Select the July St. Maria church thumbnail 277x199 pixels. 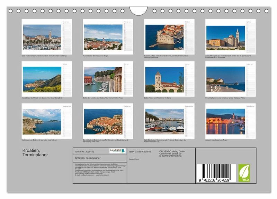tap(164, 79)
